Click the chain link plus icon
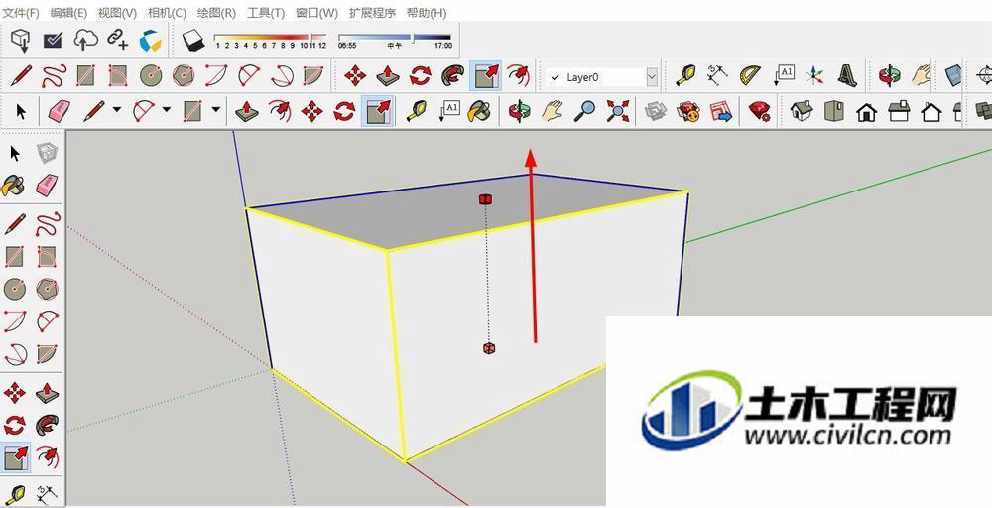Screen dimensions: 992x508 click(x=118, y=40)
